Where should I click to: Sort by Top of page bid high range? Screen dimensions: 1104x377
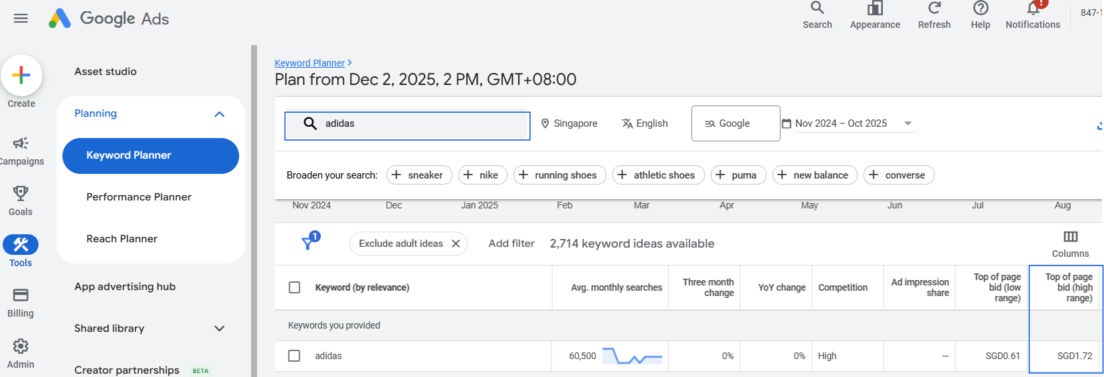pos(1069,287)
